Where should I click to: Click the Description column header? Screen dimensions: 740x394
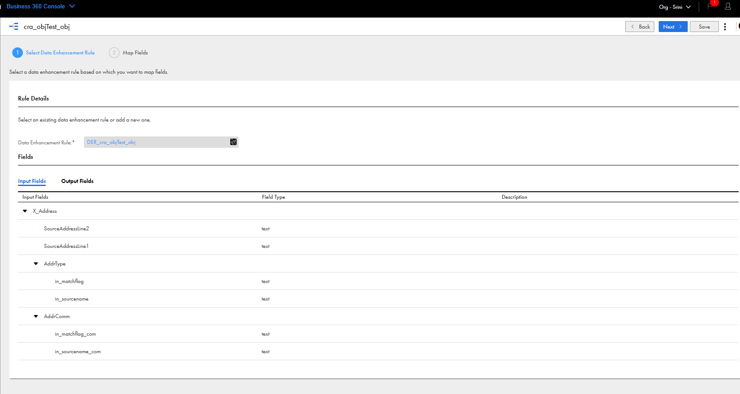tap(514, 197)
